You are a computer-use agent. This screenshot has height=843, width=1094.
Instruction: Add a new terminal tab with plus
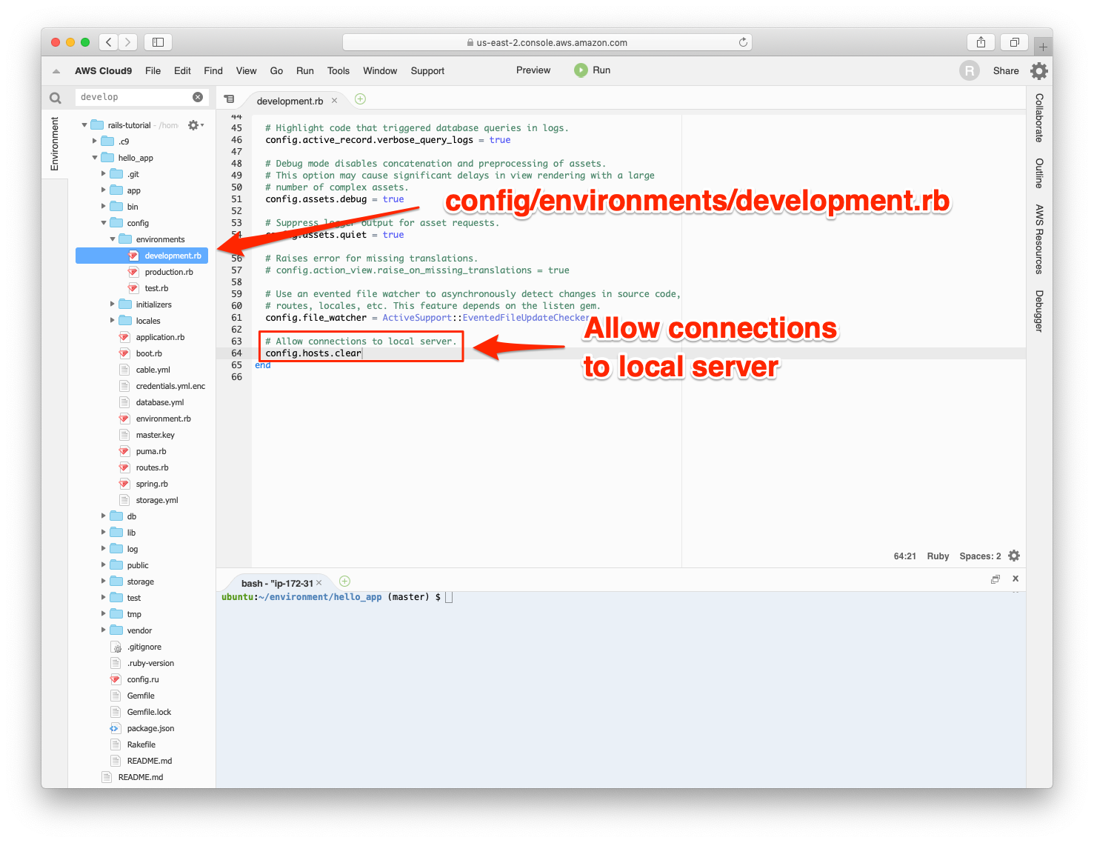pos(344,582)
